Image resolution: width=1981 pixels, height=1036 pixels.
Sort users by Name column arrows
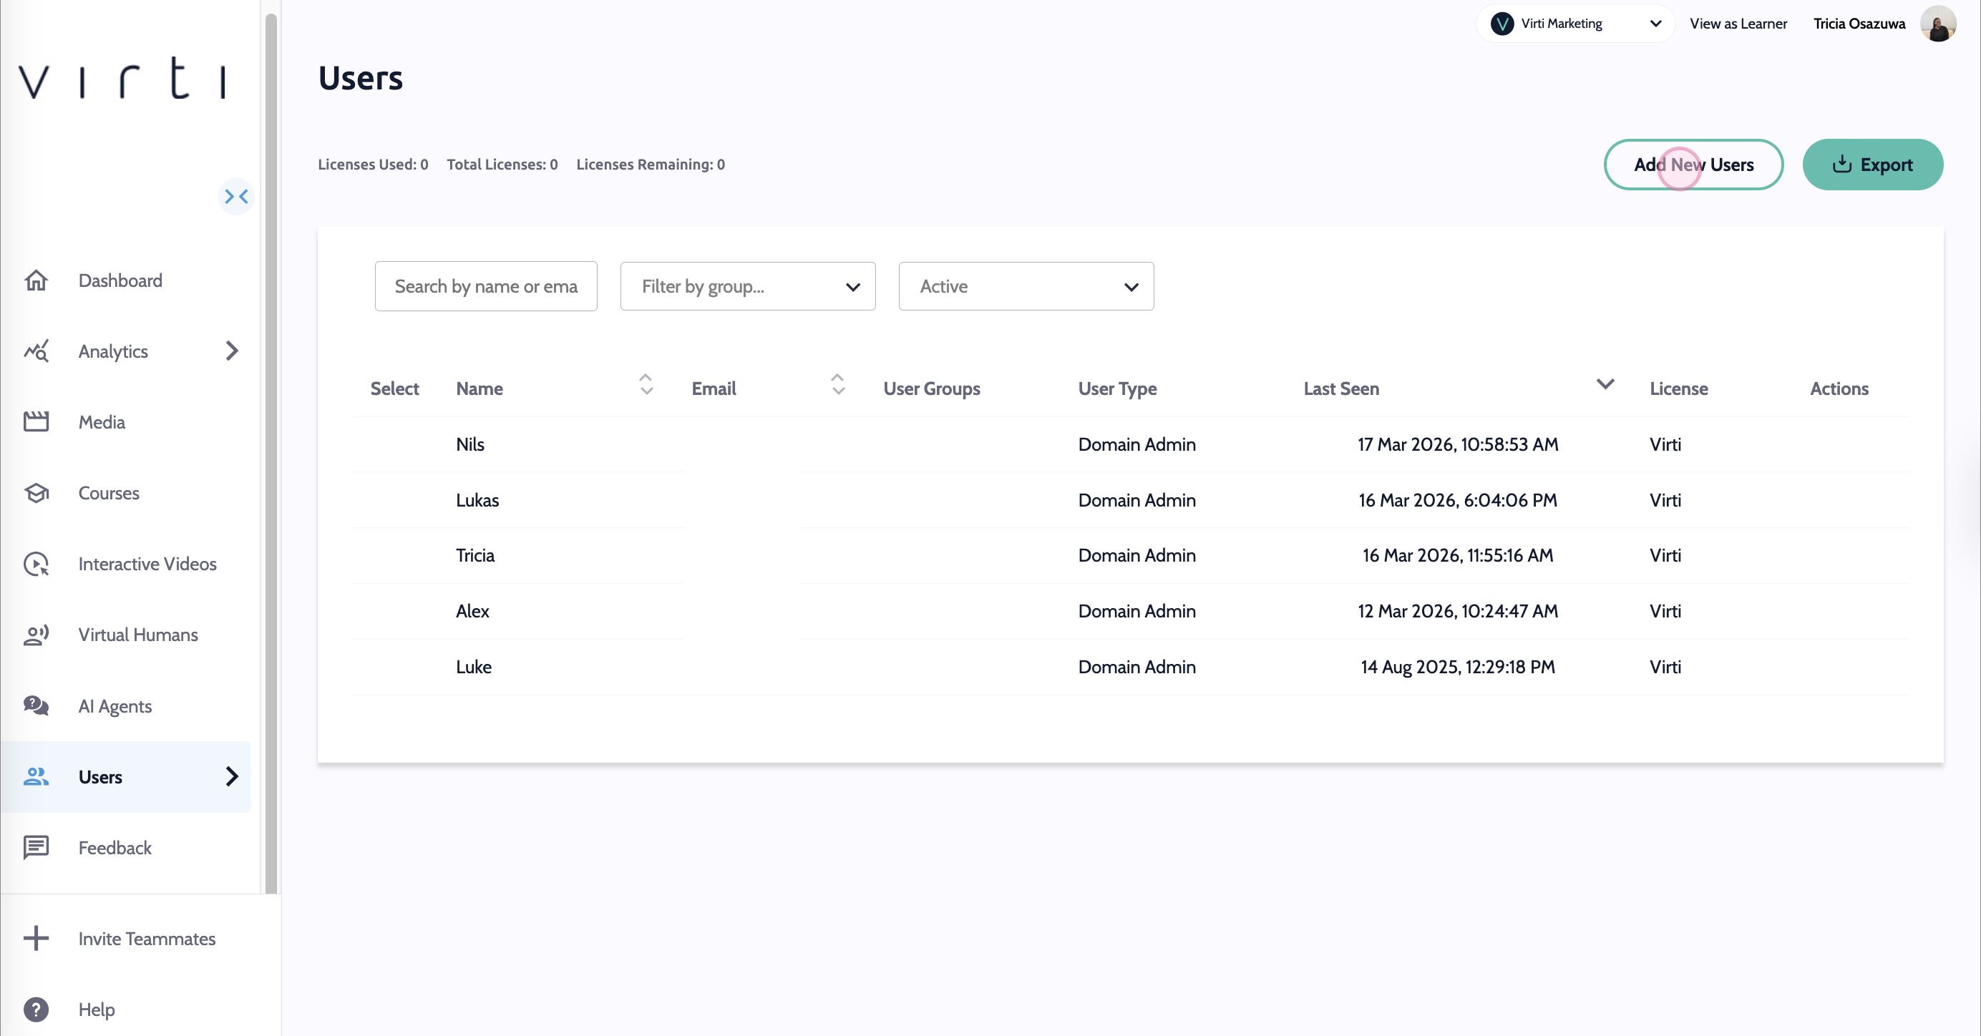point(646,384)
